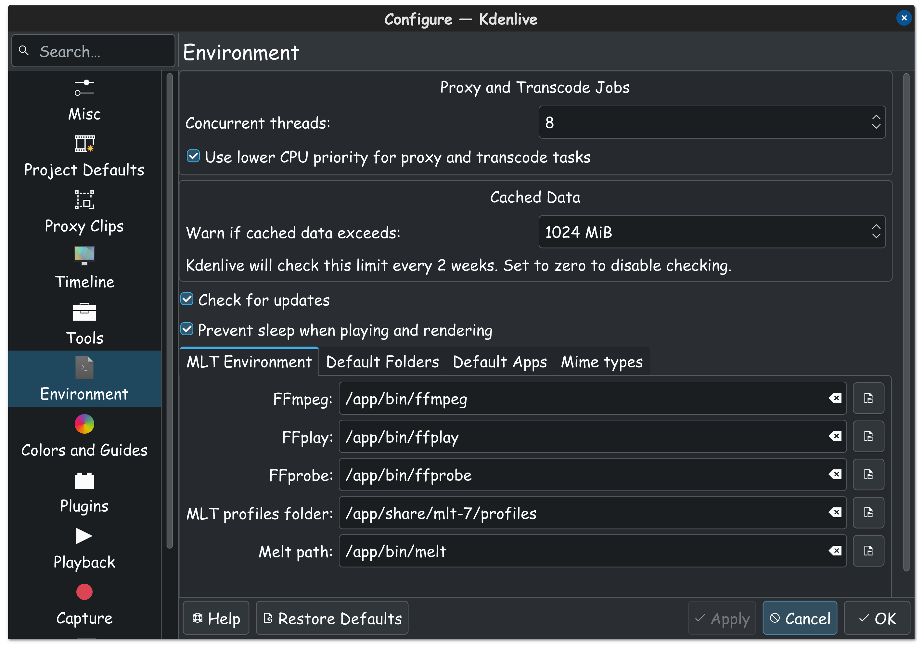Open Proxy Clips settings icon
Viewport: 924px width, 649px height.
tap(84, 199)
